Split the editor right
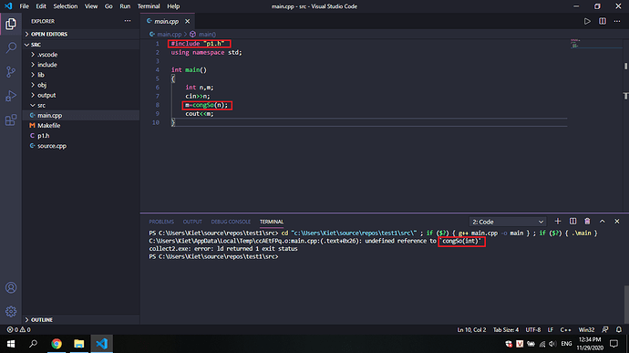Viewport: 629px width, 353px height. (603, 21)
